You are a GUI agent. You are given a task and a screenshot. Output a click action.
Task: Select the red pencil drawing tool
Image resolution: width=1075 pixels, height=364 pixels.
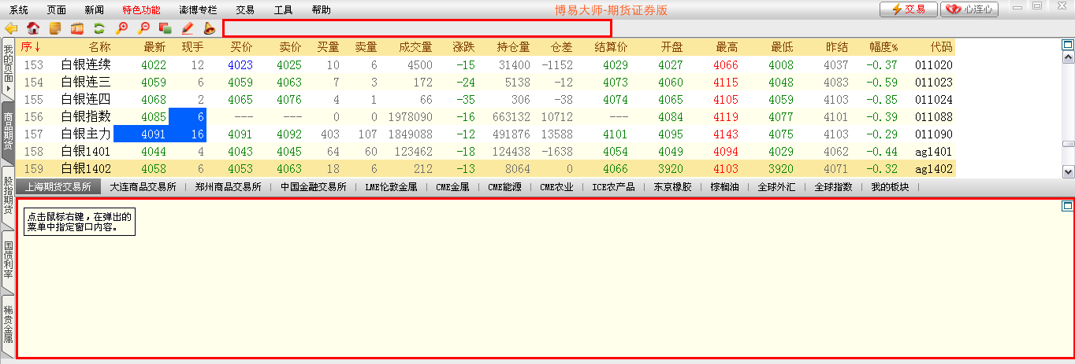pos(188,28)
